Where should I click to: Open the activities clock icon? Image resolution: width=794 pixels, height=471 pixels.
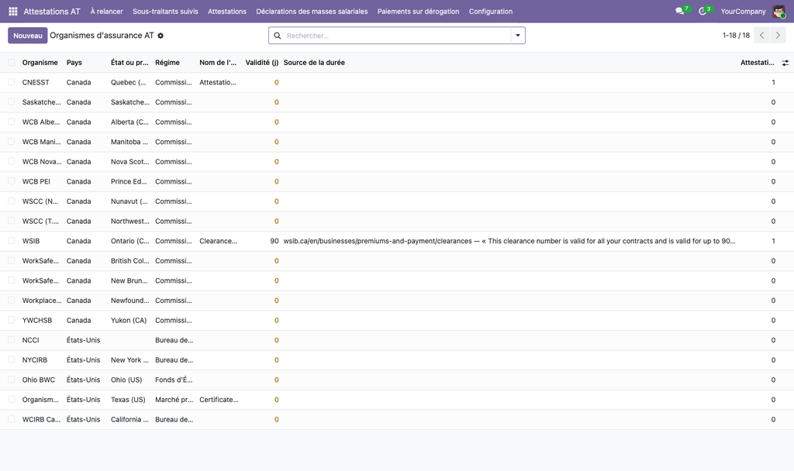pyautogui.click(x=703, y=11)
